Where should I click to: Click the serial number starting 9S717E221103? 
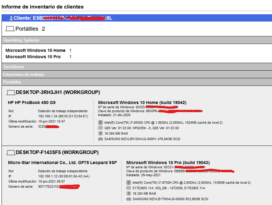pos(59,187)
